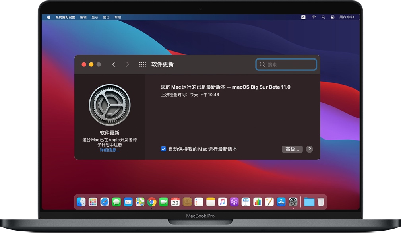Viewport: 401px width, 233px height.
Task: Click the forward navigation chevron
Action: [x=127, y=64]
